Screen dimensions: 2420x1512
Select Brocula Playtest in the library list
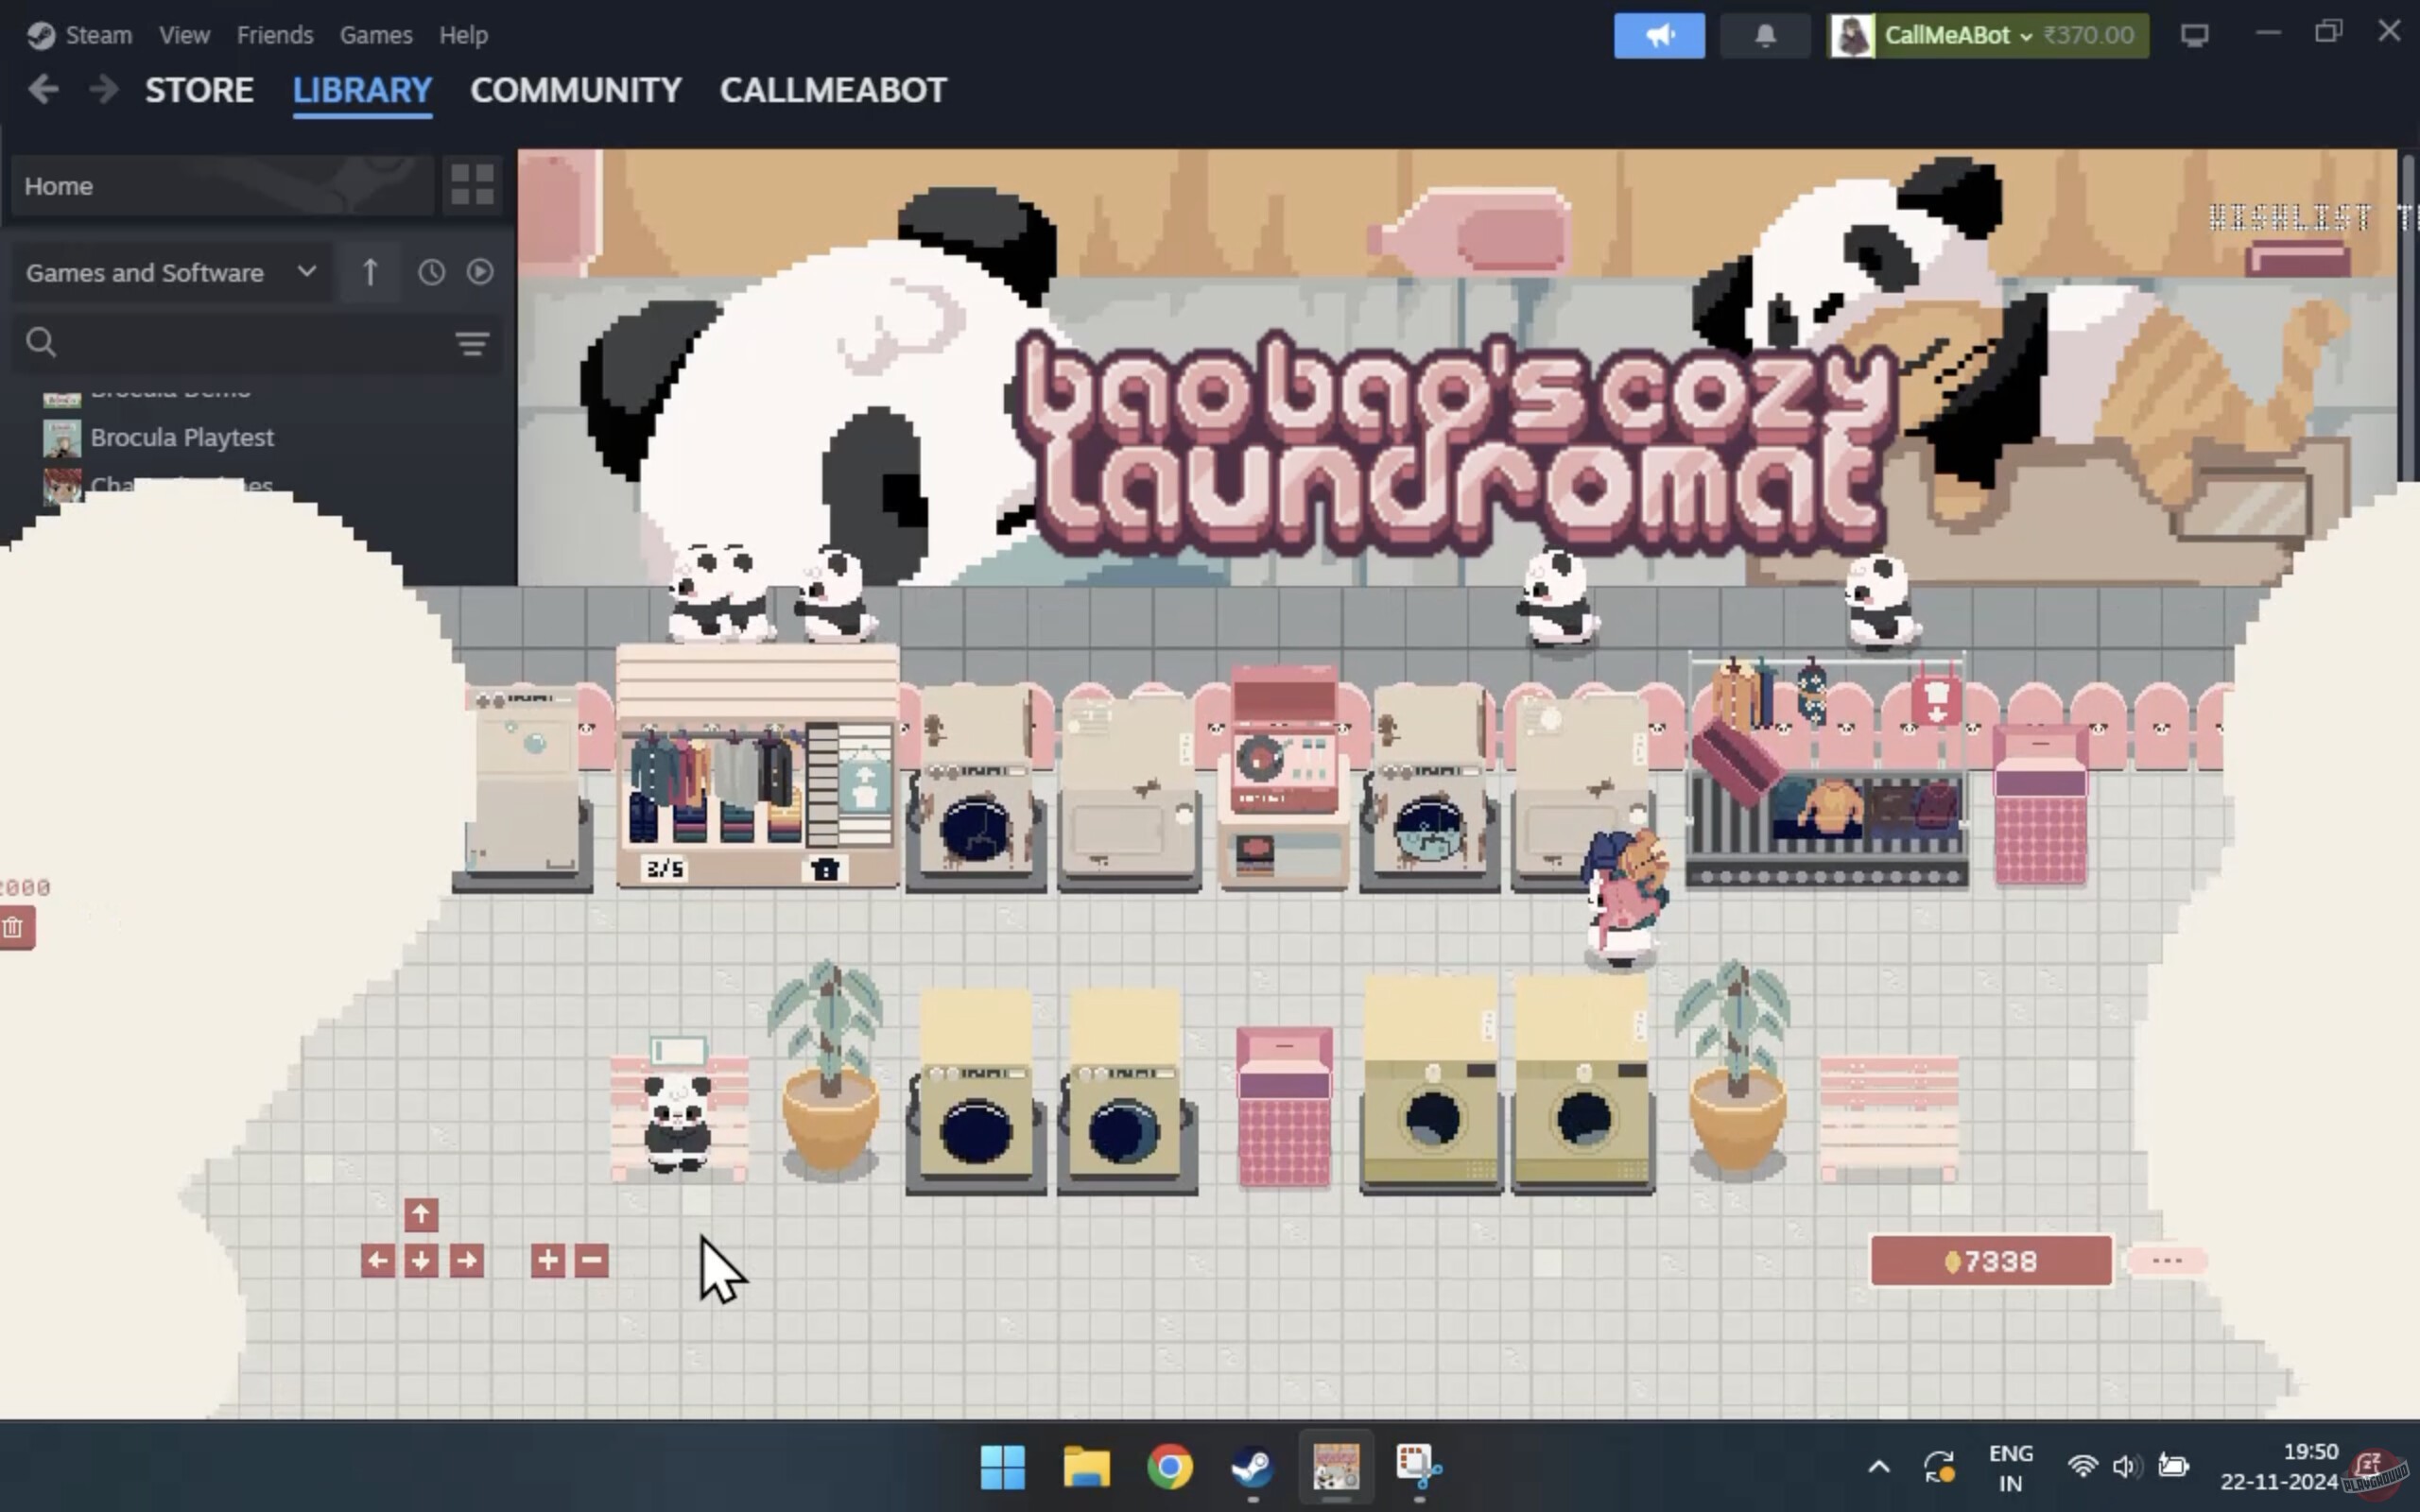(183, 437)
